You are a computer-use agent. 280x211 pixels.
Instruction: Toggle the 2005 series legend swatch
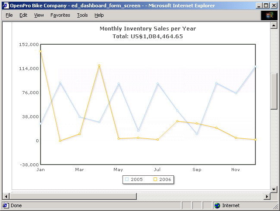click(x=126, y=179)
